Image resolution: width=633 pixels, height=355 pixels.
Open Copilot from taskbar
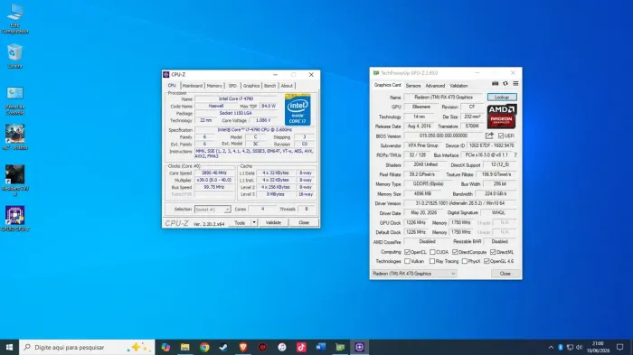coord(165,347)
